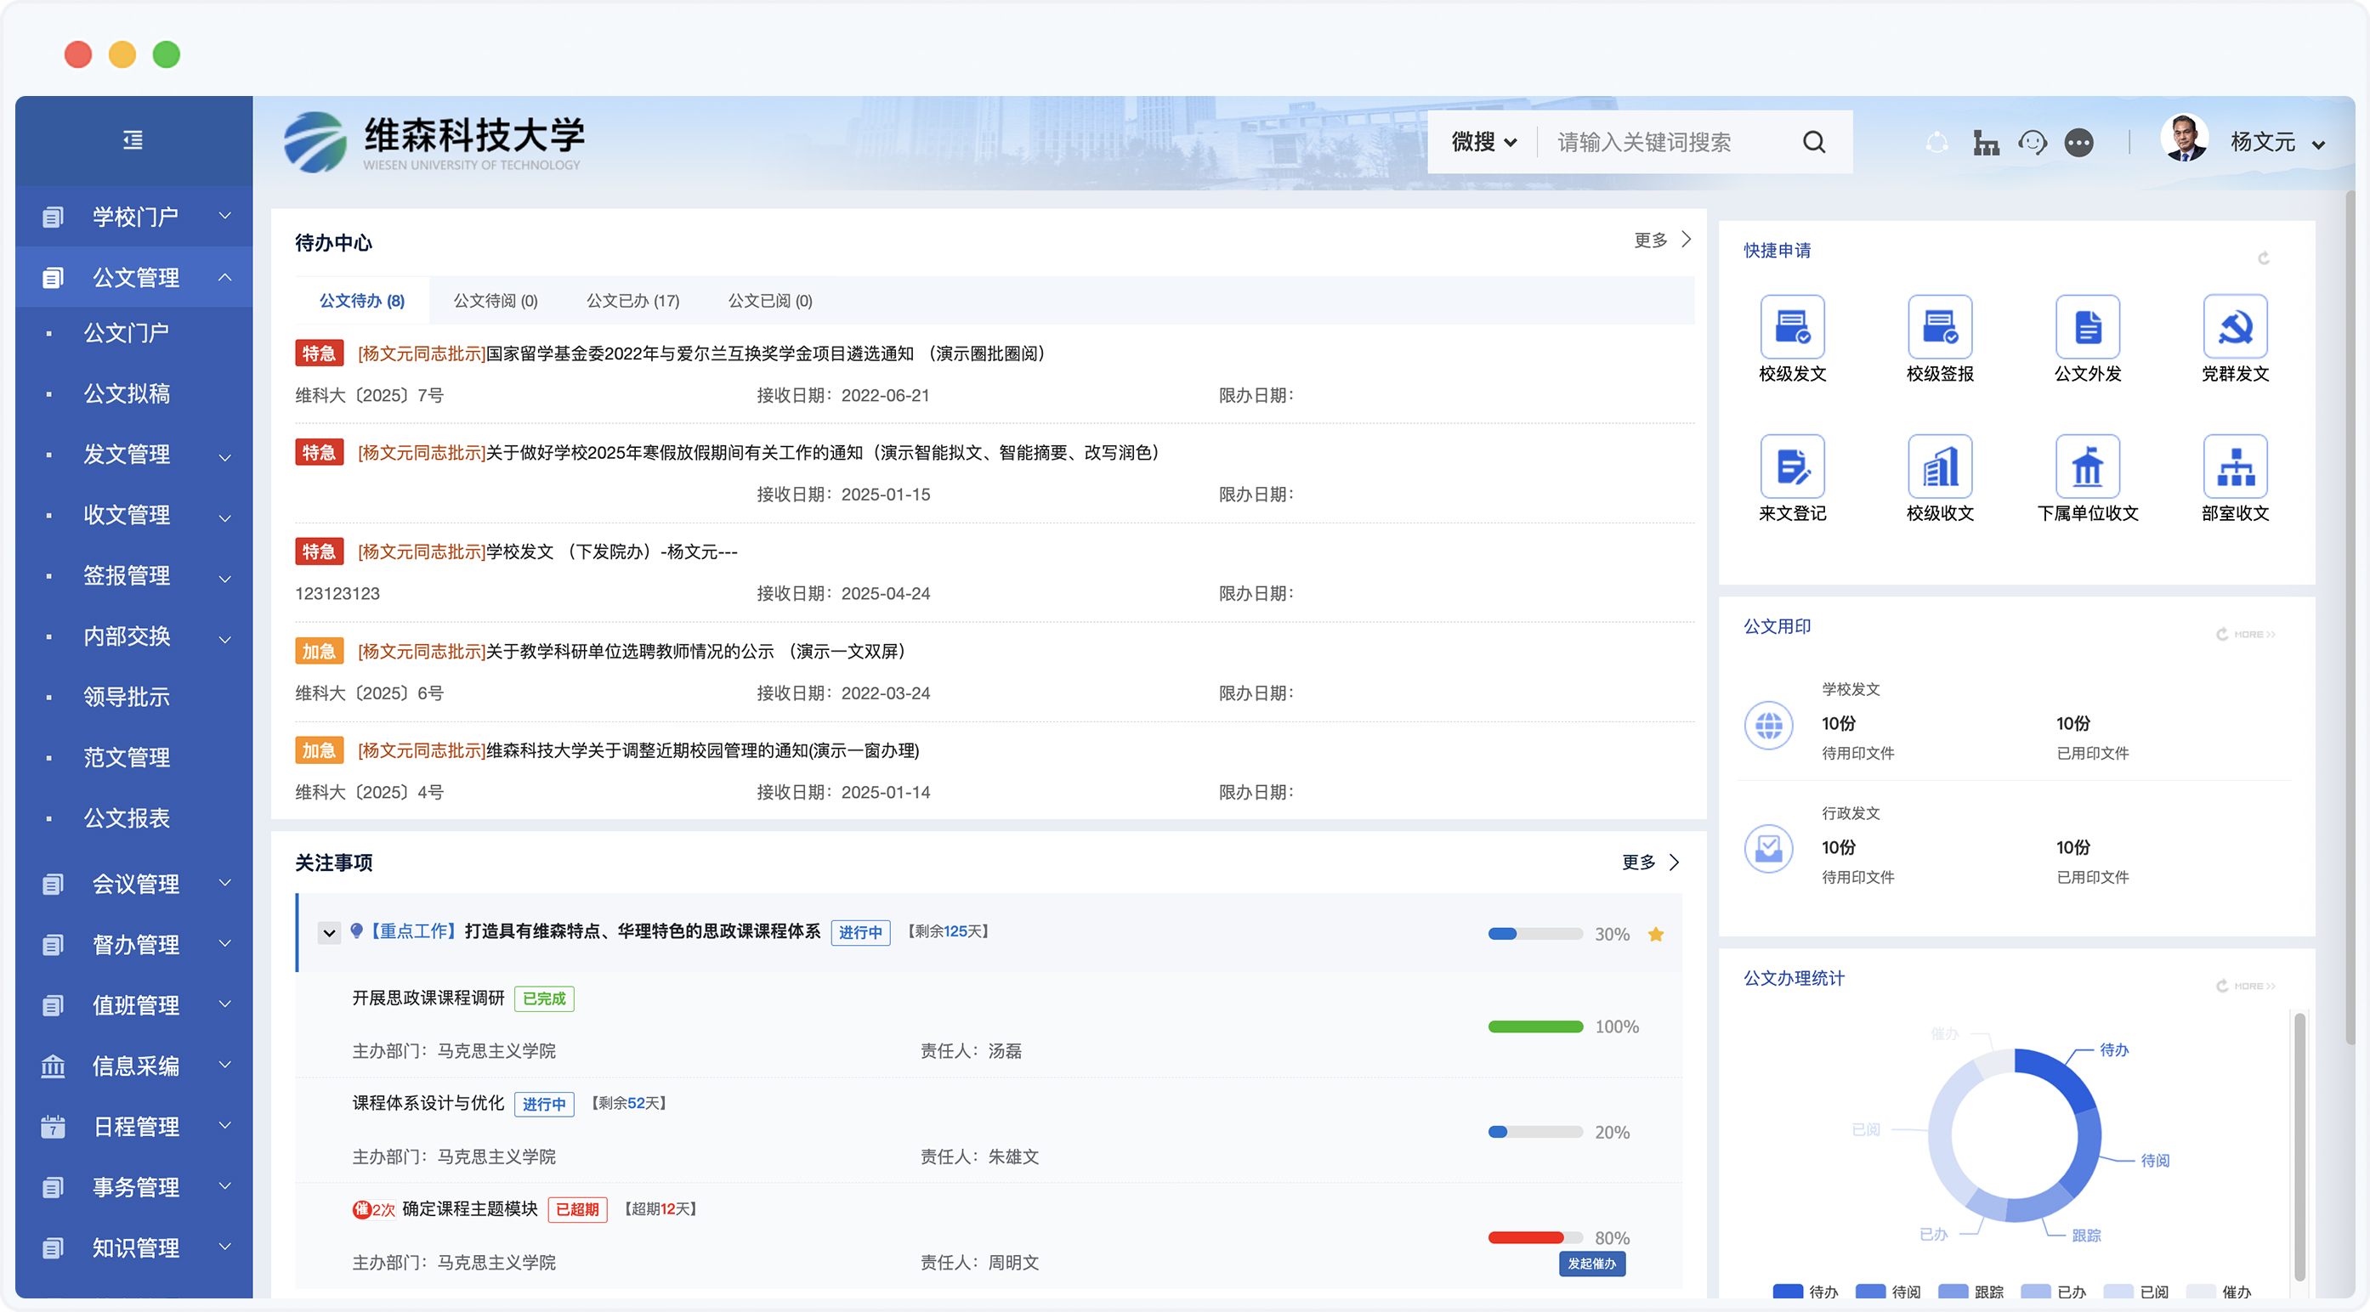This screenshot has height=1312, width=2370.
Task: Open 公文报表 in sidebar
Action: (126, 818)
